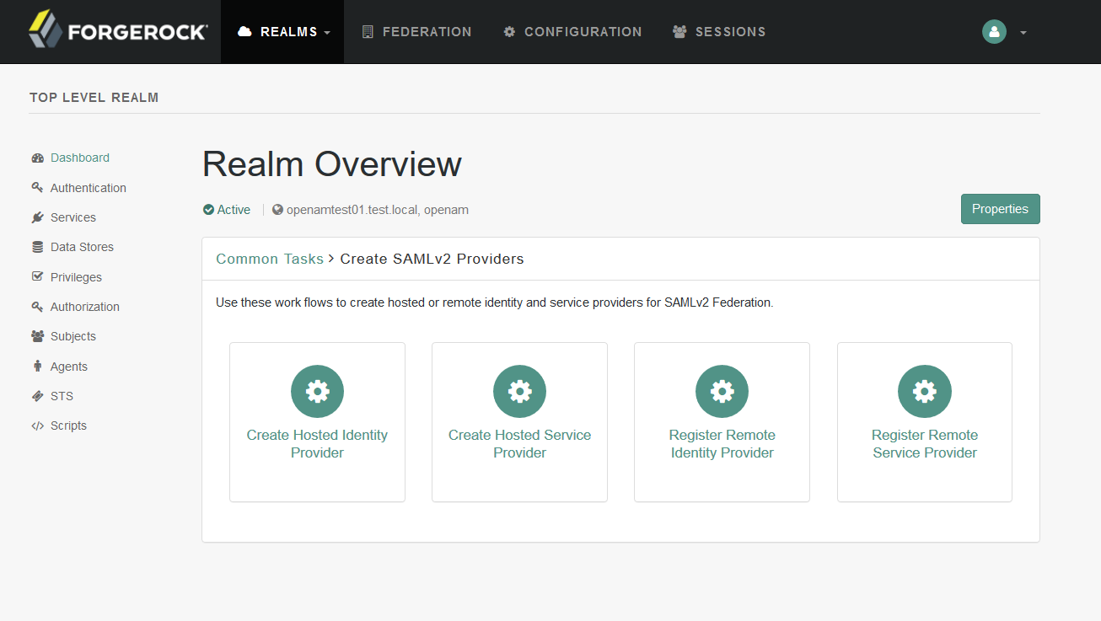Click the openamtest01.test.local, openam aliases text
1101x621 pixels.
(378, 210)
